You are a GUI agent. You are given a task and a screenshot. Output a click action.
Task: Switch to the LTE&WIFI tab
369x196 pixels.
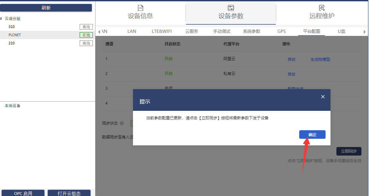click(x=161, y=31)
